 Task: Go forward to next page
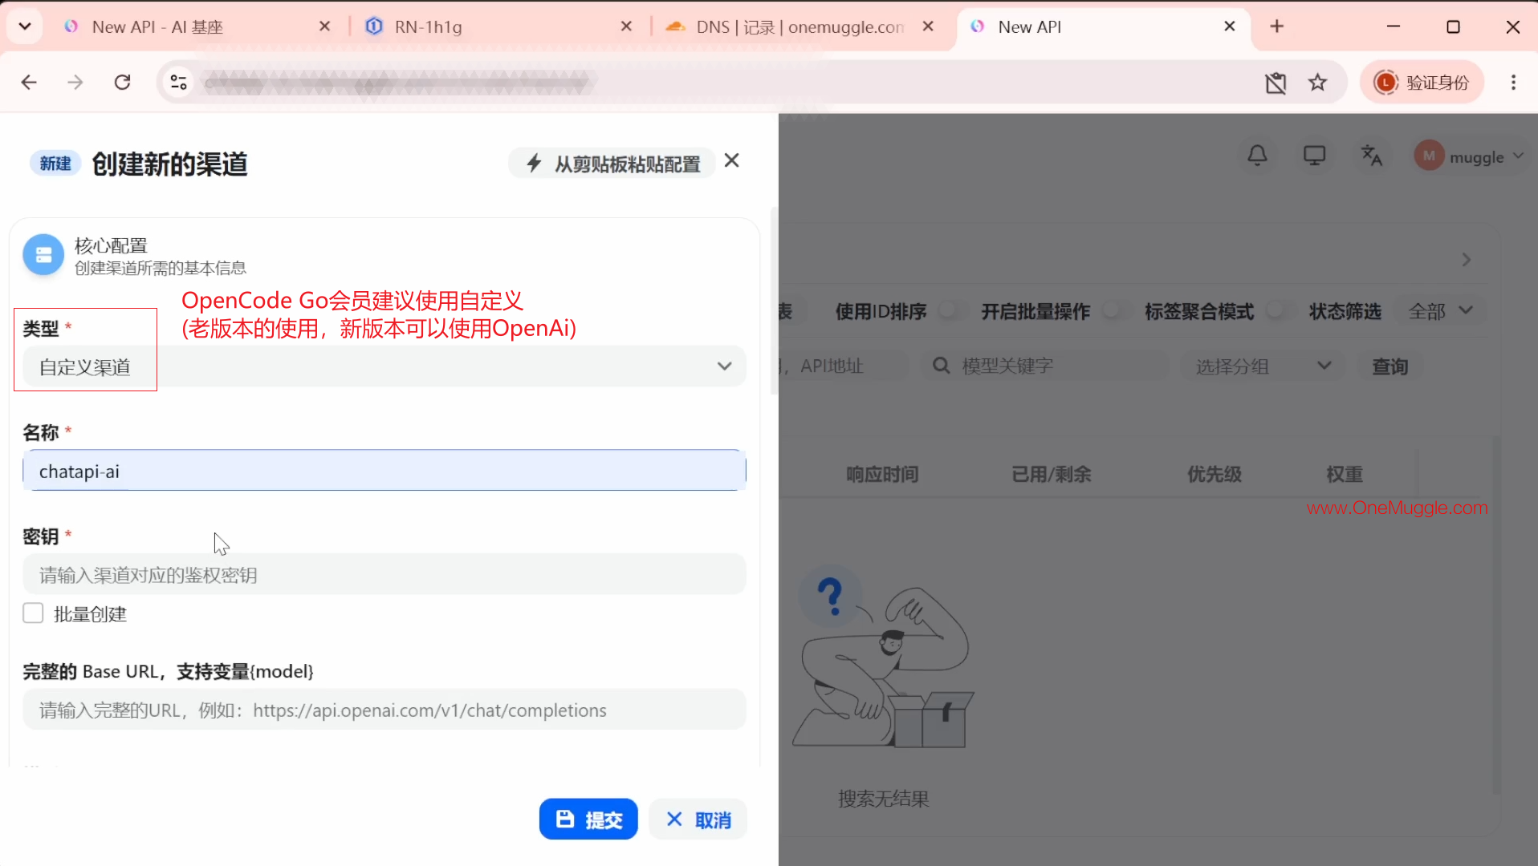pyautogui.click(x=75, y=82)
